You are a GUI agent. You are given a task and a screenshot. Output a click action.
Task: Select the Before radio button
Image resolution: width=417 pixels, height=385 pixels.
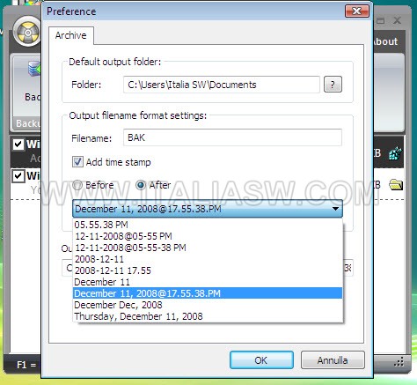point(77,185)
